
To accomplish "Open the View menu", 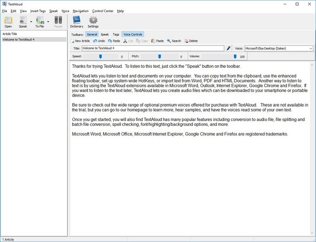I will (23, 11).
